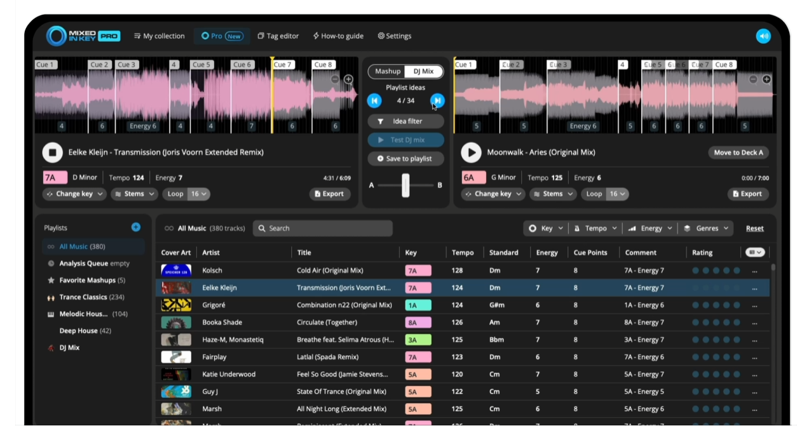Stop Deck A Transmission playback
The image size is (809, 447).
[x=53, y=152]
